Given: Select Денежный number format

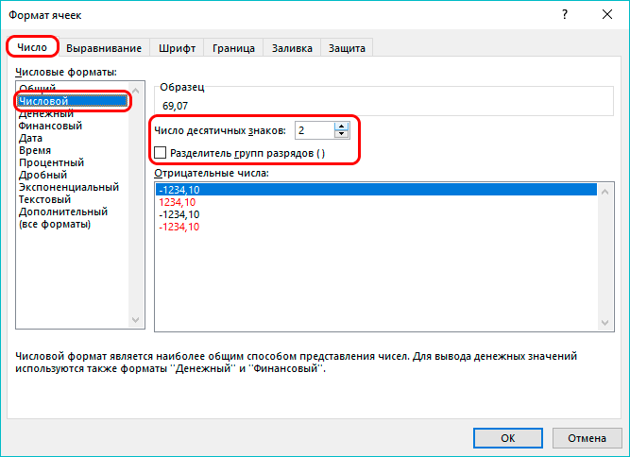Looking at the screenshot, I should click(46, 113).
